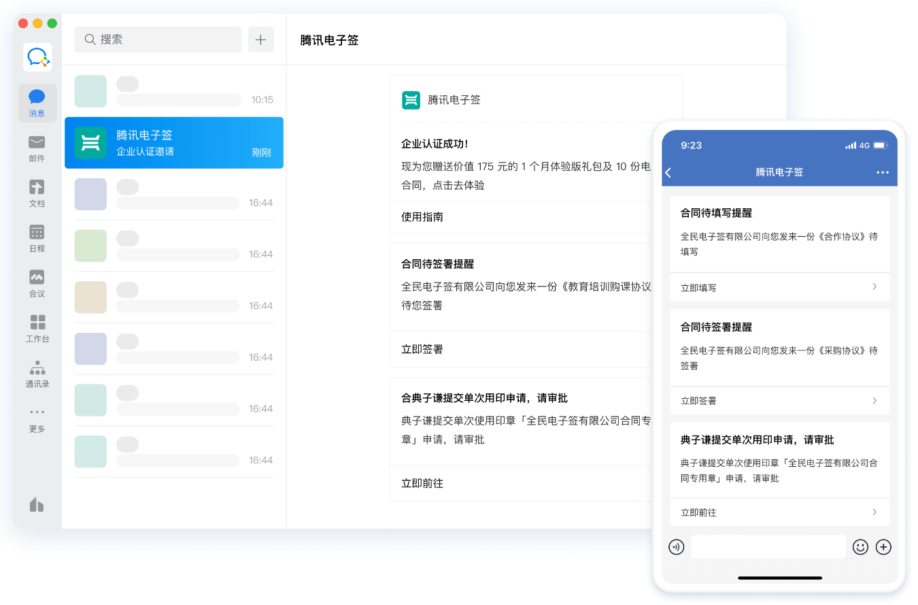The image size is (918, 605).
Task: Tap the chevron beside phone 立即填写
Action: 874,287
